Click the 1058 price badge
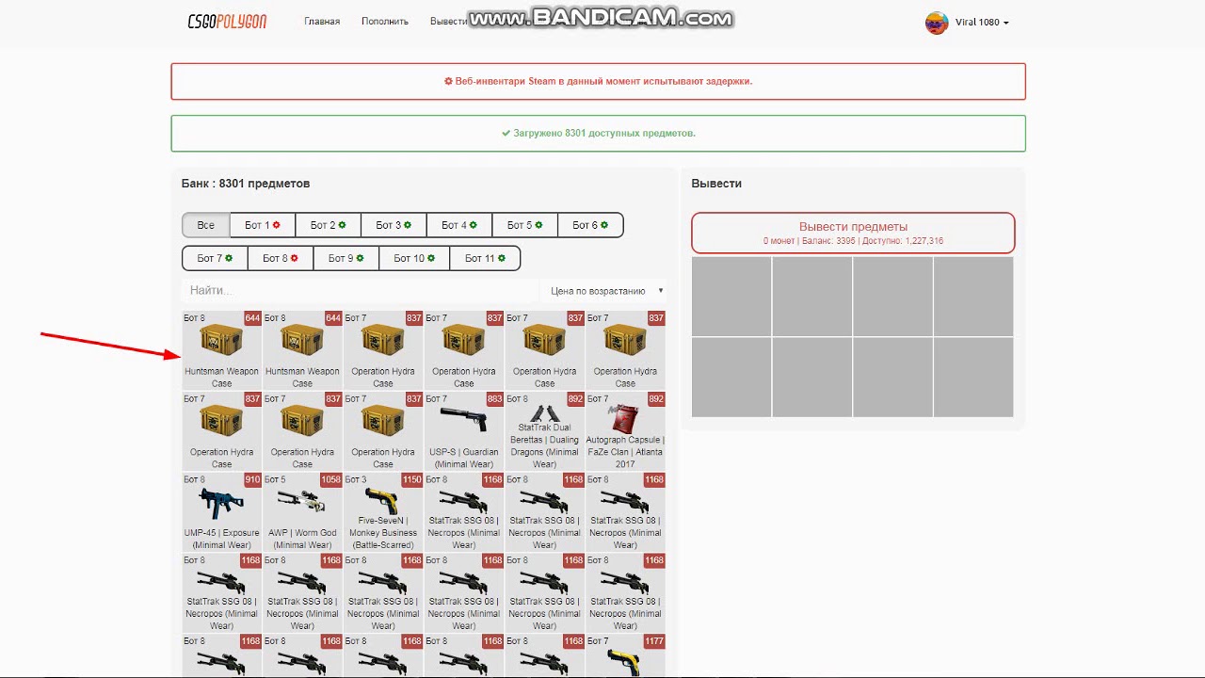This screenshot has width=1205, height=678. coord(330,480)
